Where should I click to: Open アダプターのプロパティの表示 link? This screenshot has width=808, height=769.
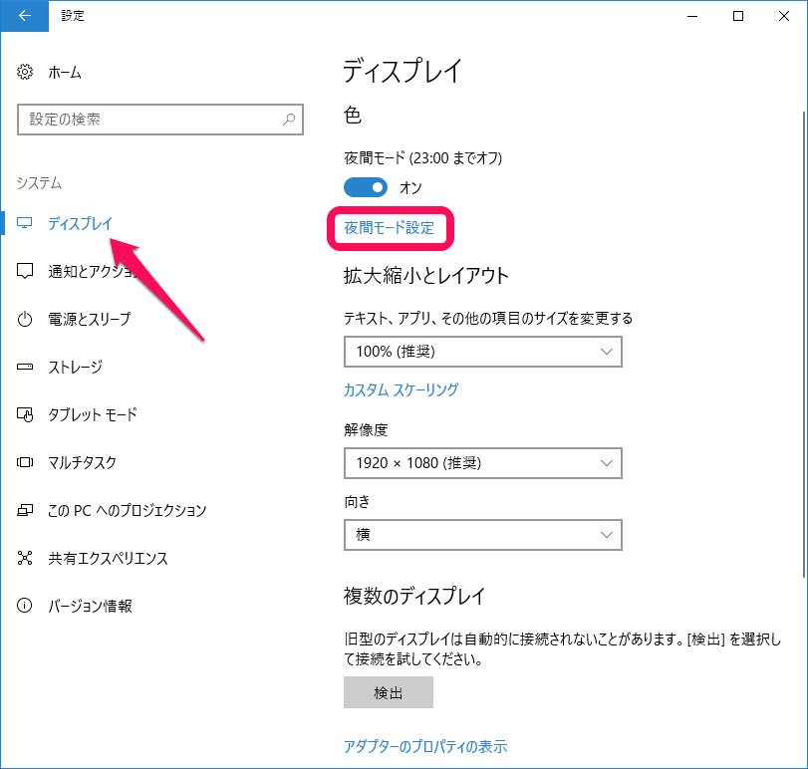point(425,746)
